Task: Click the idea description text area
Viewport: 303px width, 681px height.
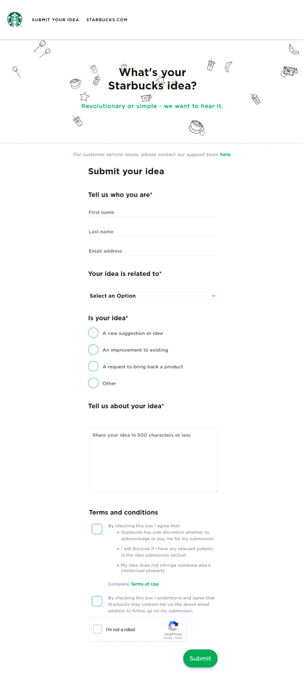Action: coord(153,458)
